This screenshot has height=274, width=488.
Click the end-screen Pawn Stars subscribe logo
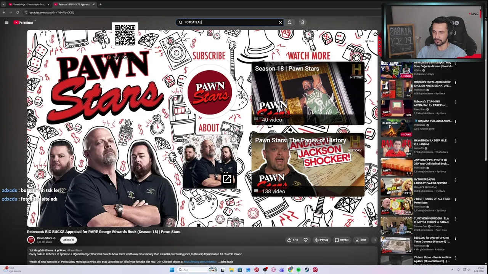(210, 92)
